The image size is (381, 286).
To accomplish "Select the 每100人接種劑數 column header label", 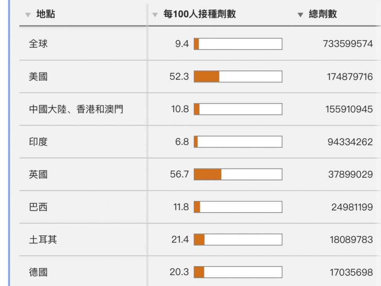I will click(x=199, y=14).
